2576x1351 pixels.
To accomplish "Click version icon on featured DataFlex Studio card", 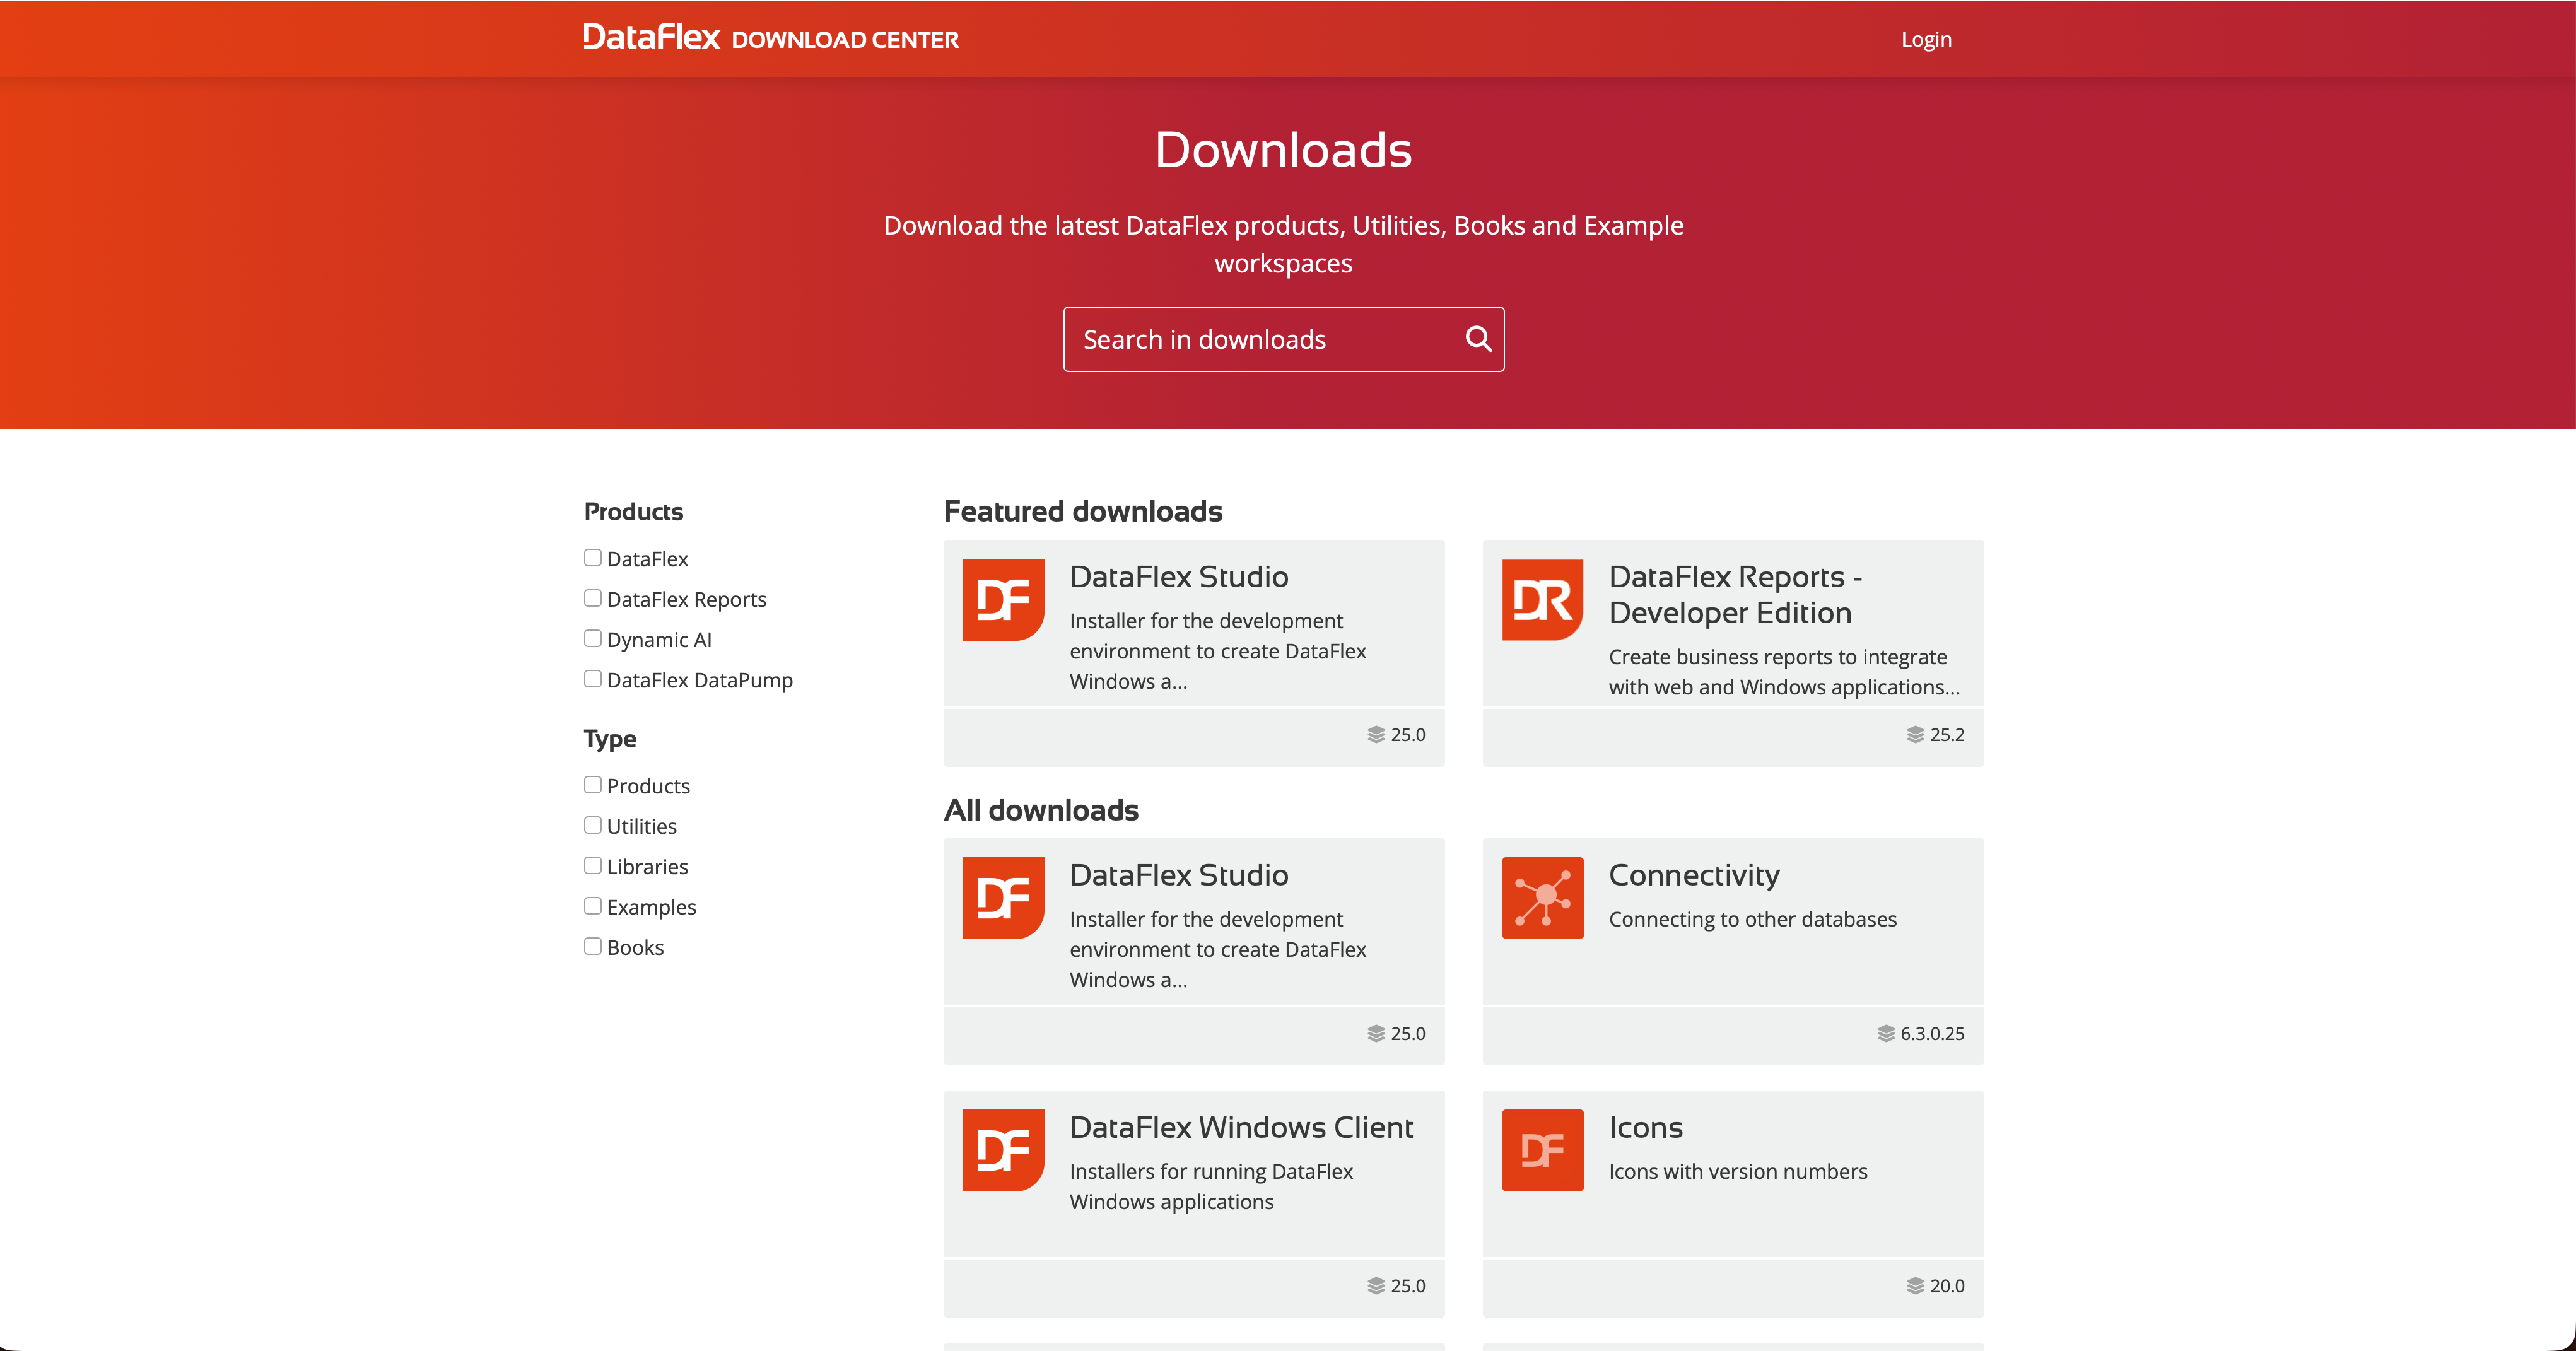I will pyautogui.click(x=1376, y=735).
